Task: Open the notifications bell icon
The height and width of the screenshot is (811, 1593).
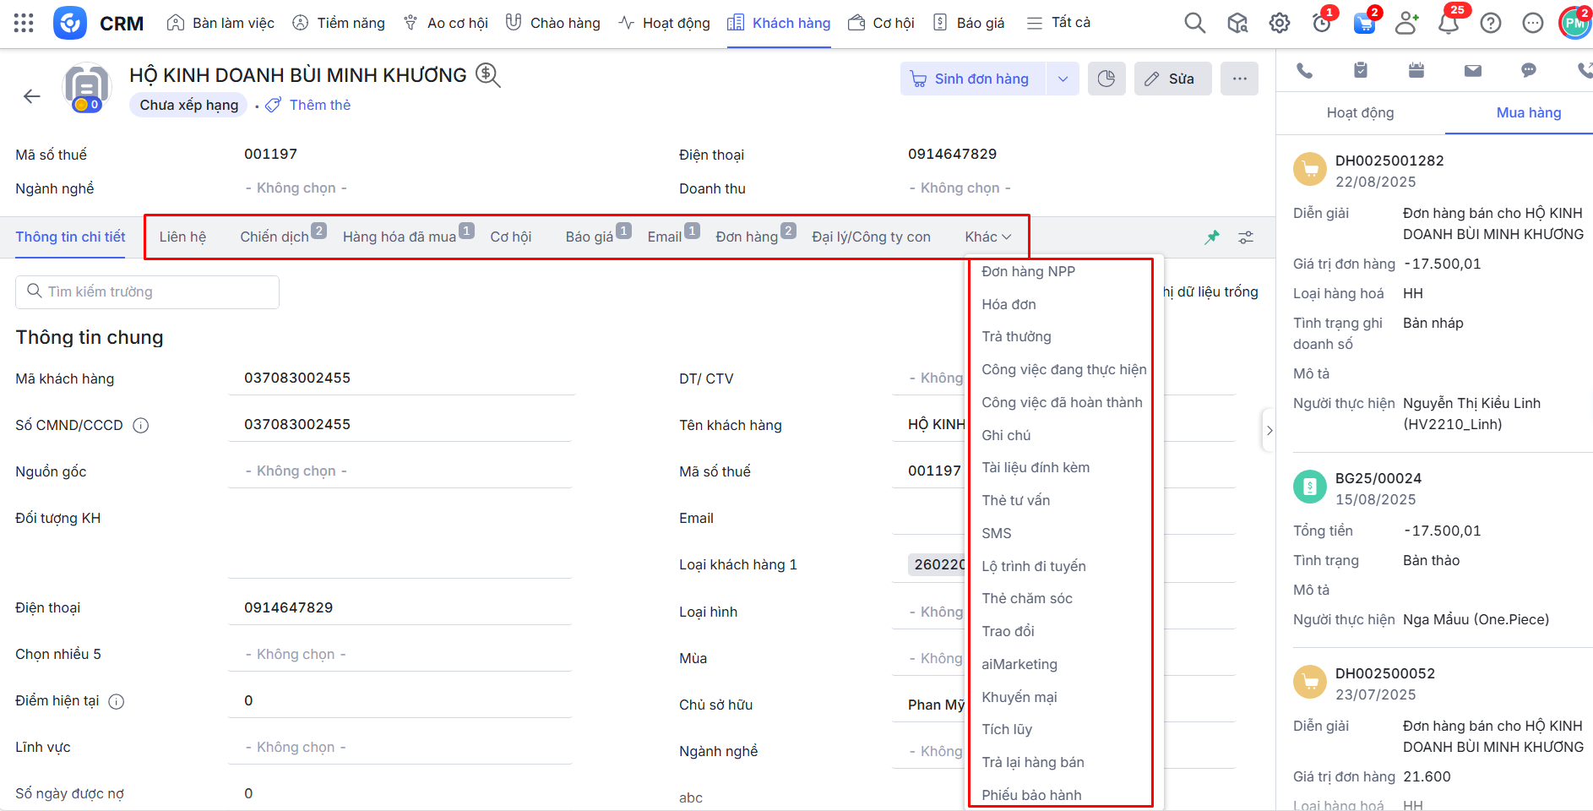Action: pos(1449,23)
